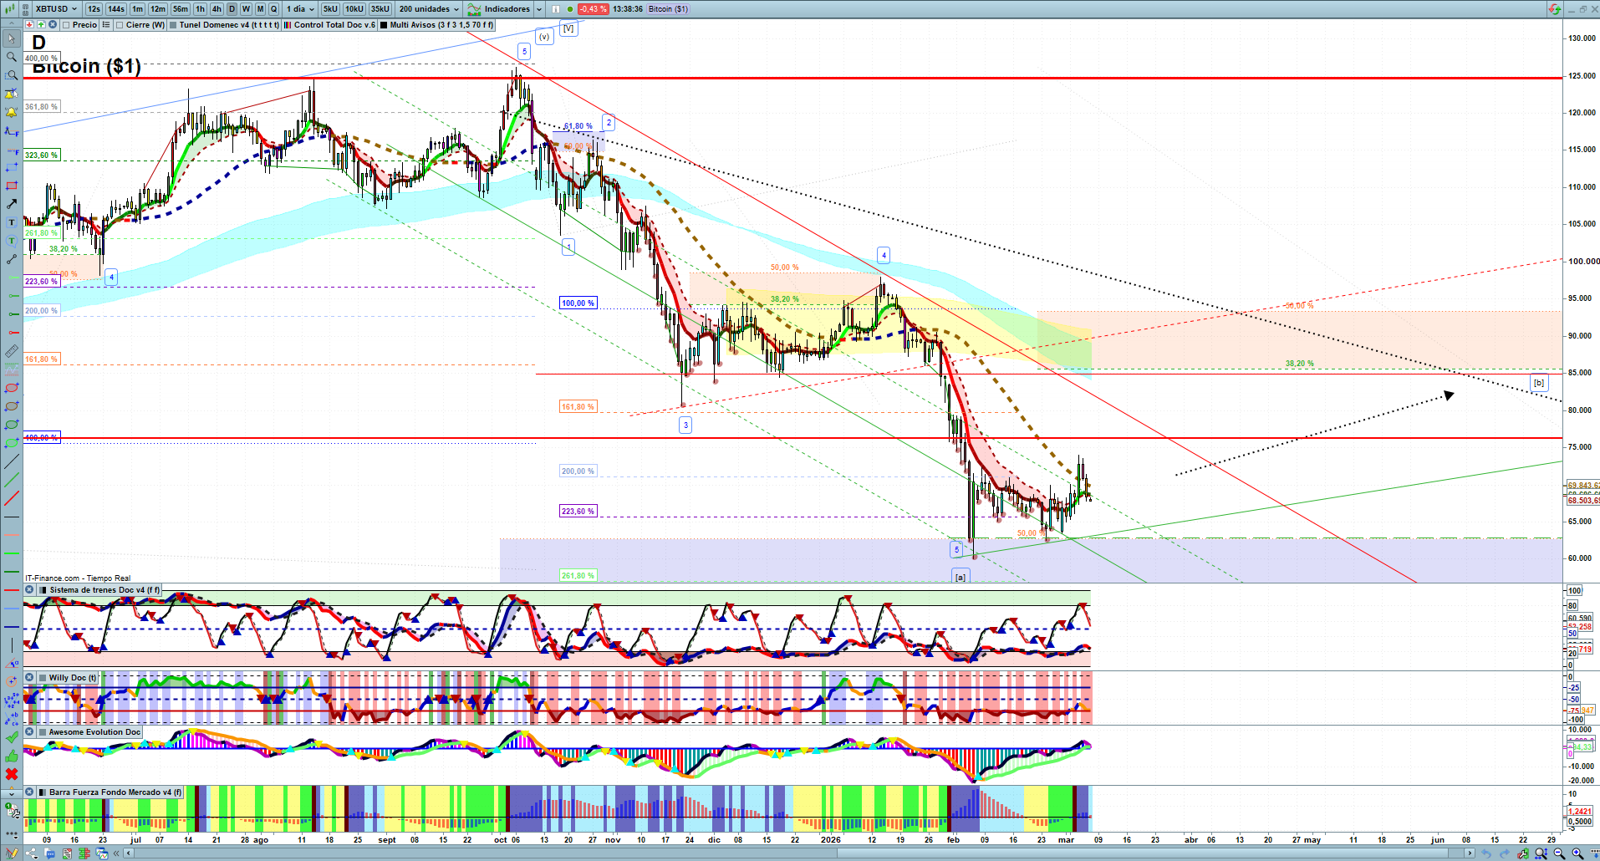Select the black arrow drawing tool
This screenshot has width=1600, height=861.
tap(12, 204)
